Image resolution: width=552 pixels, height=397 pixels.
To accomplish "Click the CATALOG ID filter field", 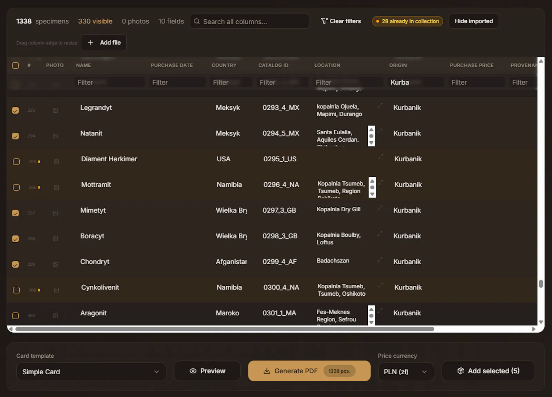I will click(283, 82).
